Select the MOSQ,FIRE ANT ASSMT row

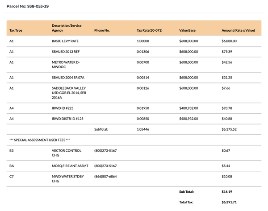coord(134,166)
